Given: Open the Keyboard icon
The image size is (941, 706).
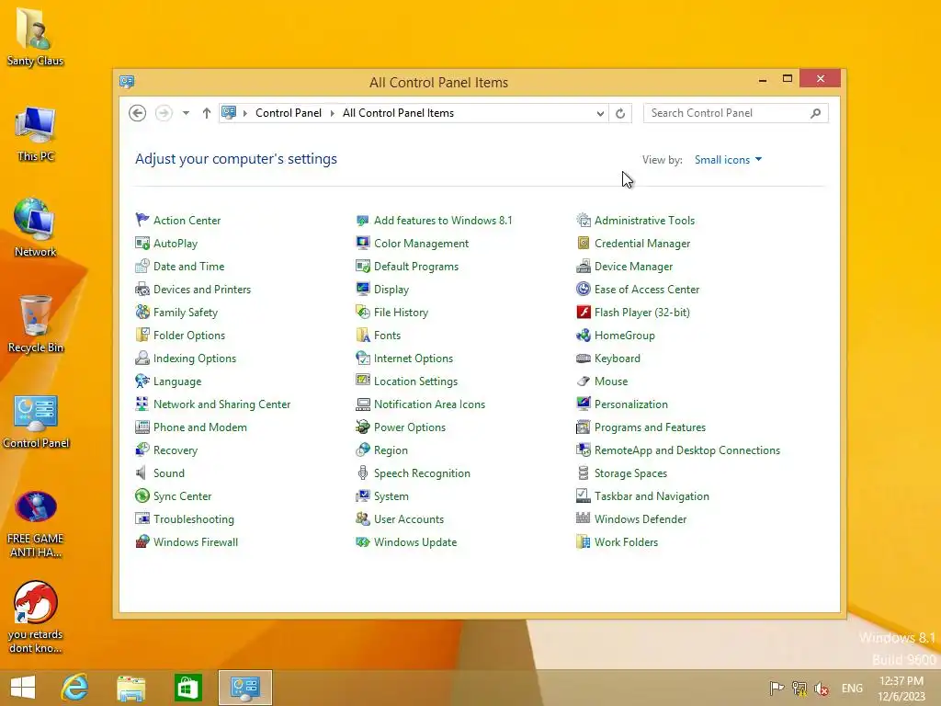Looking at the screenshot, I should click(x=584, y=359).
